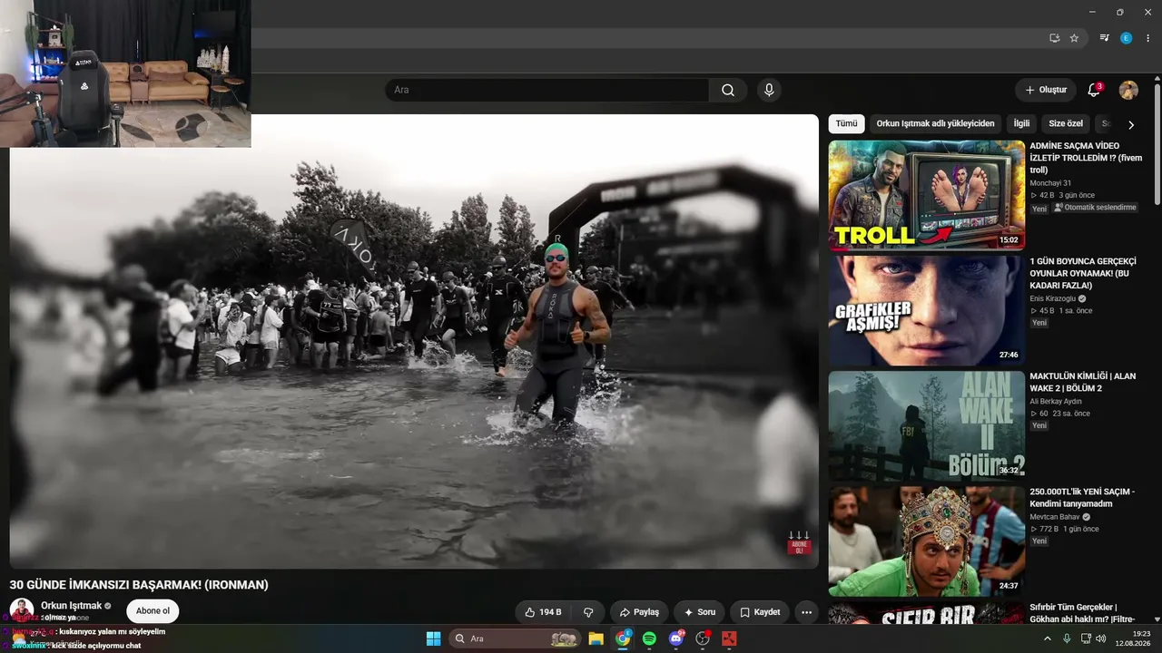The width and height of the screenshot is (1162, 653).
Task: Open Orkun Işıtmak channel avatar
Action: 22,610
